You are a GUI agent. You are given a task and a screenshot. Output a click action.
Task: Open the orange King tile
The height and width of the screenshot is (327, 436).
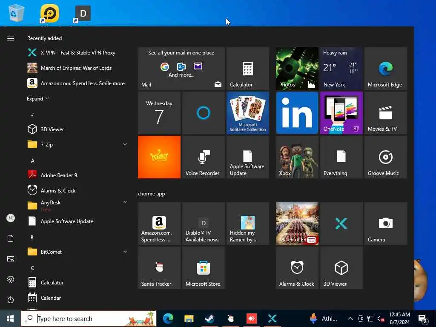pyautogui.click(x=159, y=157)
